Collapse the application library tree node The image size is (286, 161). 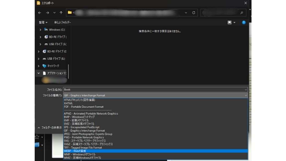pos(39,73)
